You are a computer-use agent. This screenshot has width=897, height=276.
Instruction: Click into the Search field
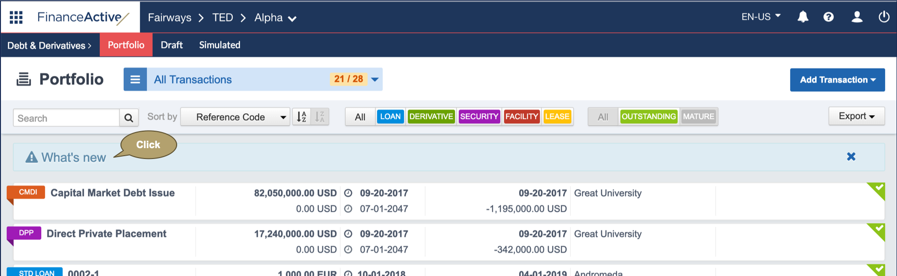point(66,117)
